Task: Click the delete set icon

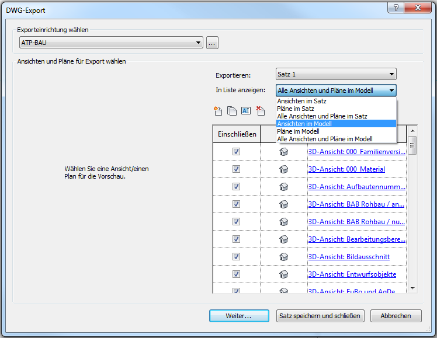Action: click(x=261, y=111)
